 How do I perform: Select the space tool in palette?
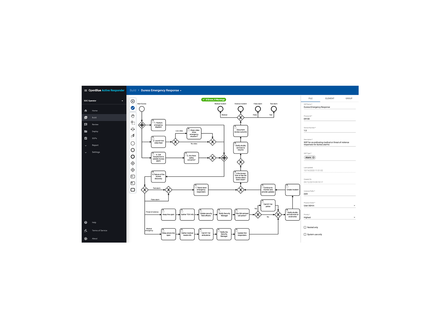click(133, 129)
